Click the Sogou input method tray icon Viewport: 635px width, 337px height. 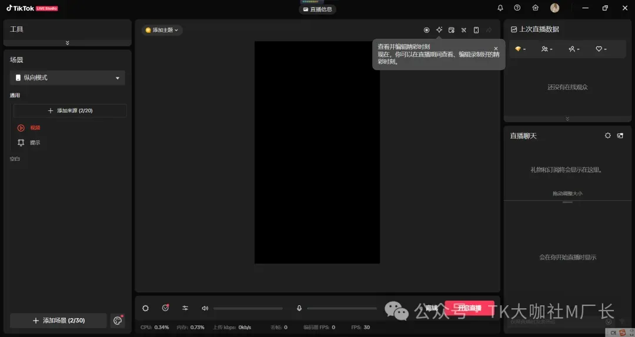[623, 332]
